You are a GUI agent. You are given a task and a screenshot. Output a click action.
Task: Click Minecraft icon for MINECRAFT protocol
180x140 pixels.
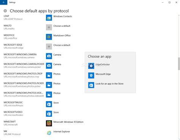[x=49, y=123]
